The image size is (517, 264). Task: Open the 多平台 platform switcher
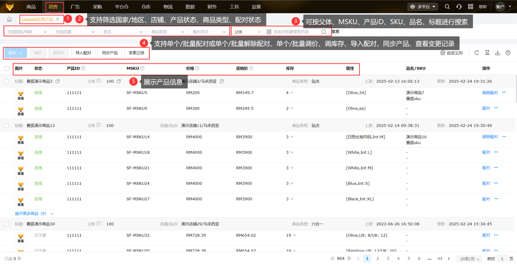[423, 7]
